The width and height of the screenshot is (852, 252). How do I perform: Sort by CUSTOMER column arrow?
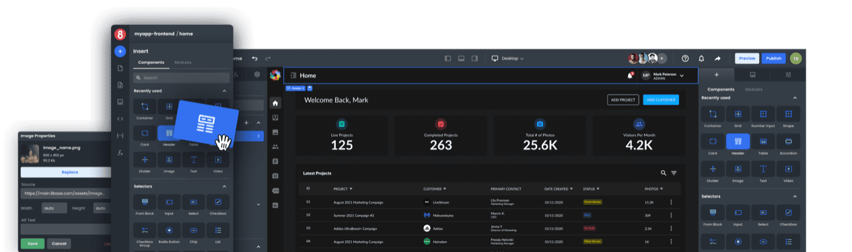click(x=444, y=189)
